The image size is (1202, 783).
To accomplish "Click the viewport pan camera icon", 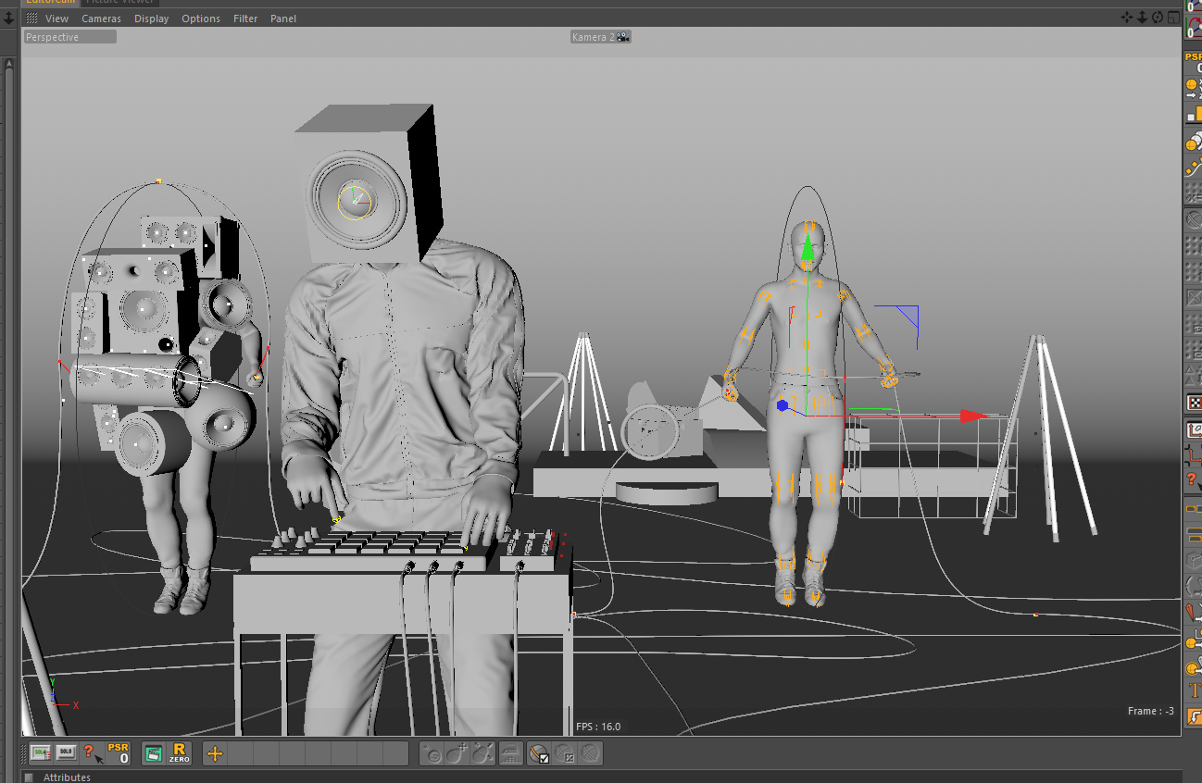I will (x=1127, y=18).
